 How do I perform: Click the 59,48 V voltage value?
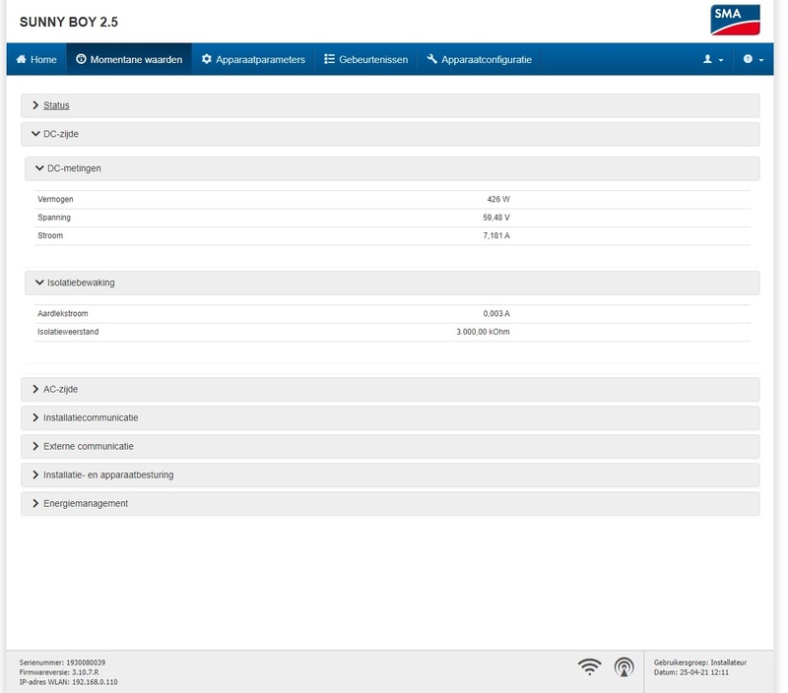[x=496, y=218]
